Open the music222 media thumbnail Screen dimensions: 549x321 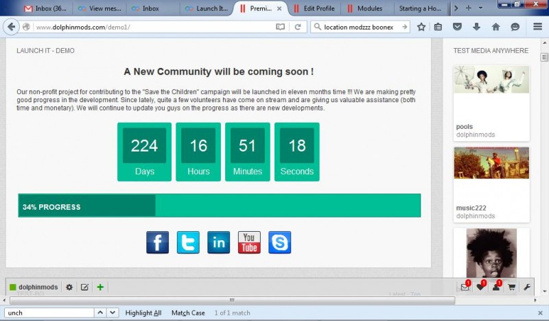coord(491,163)
